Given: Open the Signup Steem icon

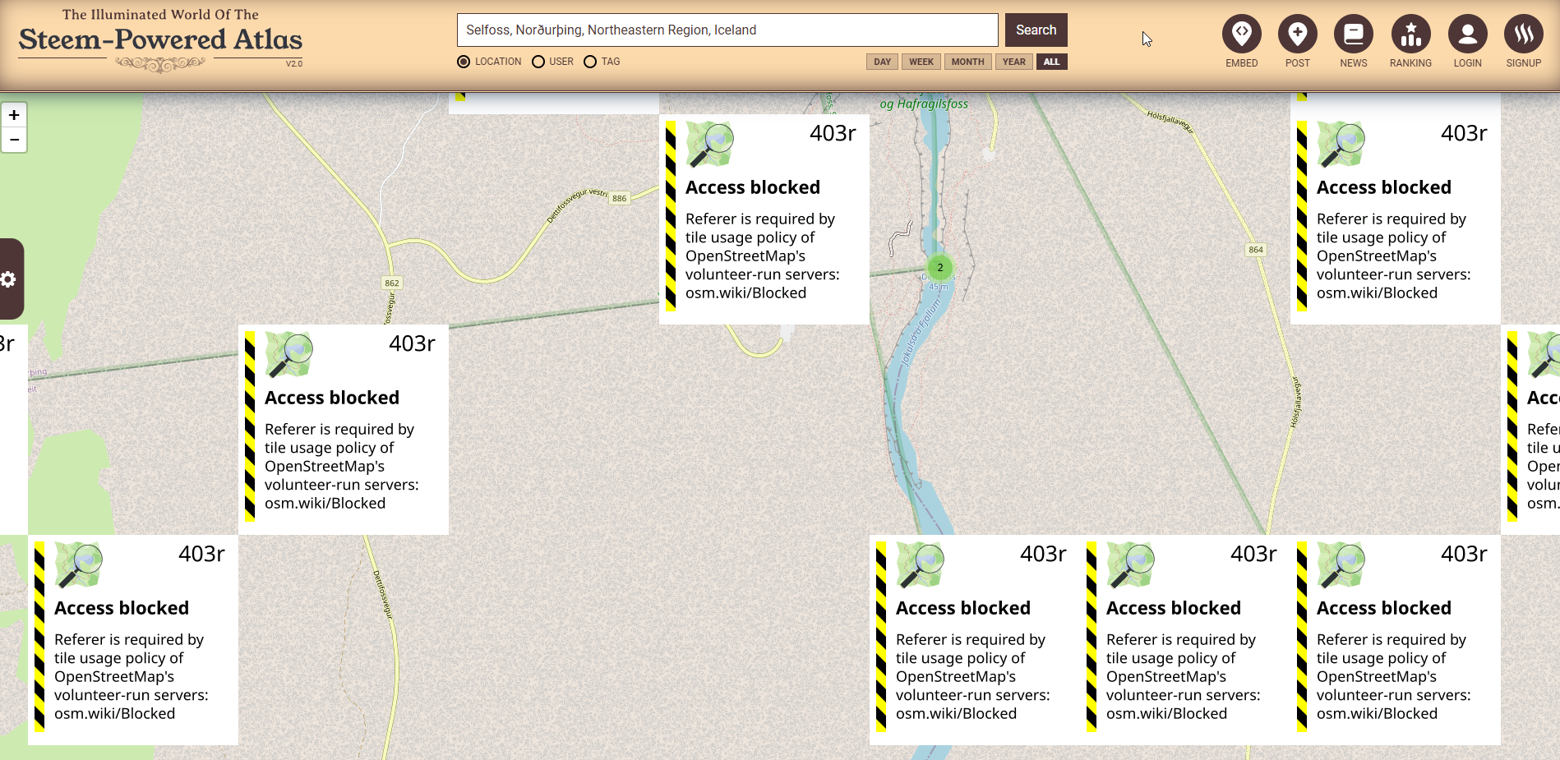Looking at the screenshot, I should tap(1523, 35).
